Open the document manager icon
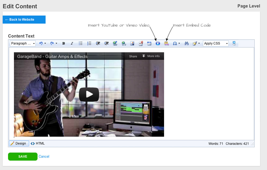The image size is (267, 170). click(x=141, y=43)
